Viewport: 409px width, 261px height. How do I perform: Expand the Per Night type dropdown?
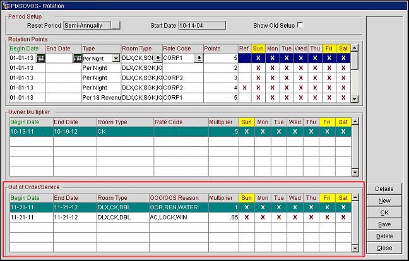coord(116,58)
